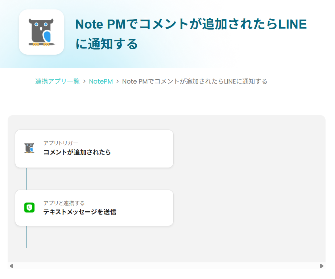This screenshot has width=335, height=279.
Task: Click empty gray flow canvas area
Action: [248, 188]
